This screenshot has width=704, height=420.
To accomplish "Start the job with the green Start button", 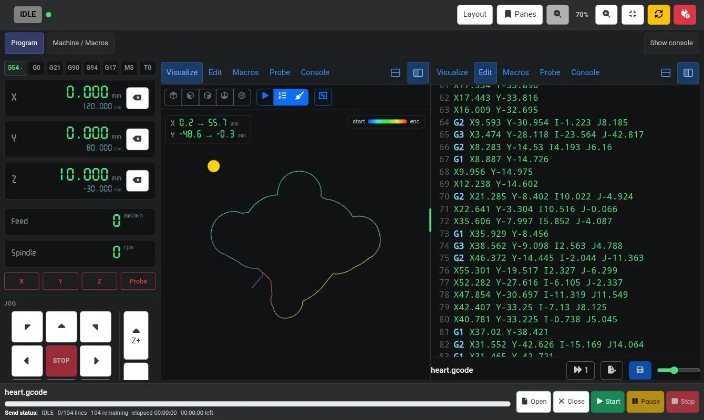I will (608, 402).
